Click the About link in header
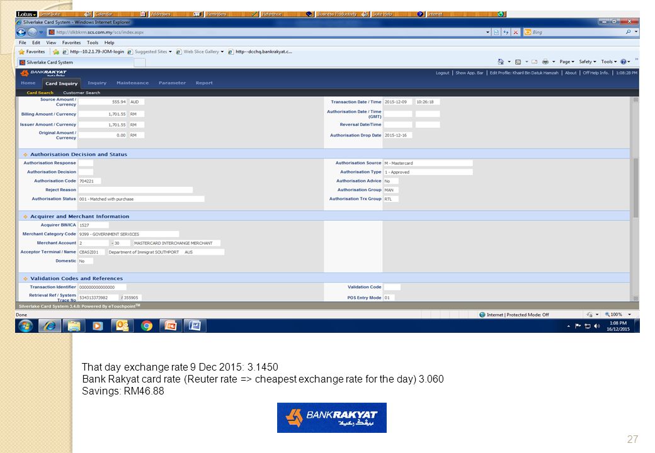The height and width of the screenshot is (453, 655). pyautogui.click(x=571, y=72)
